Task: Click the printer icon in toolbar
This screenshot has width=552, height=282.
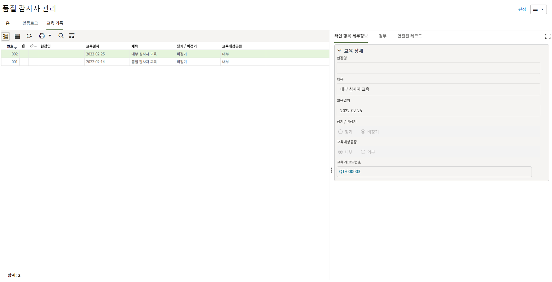Action: [42, 36]
